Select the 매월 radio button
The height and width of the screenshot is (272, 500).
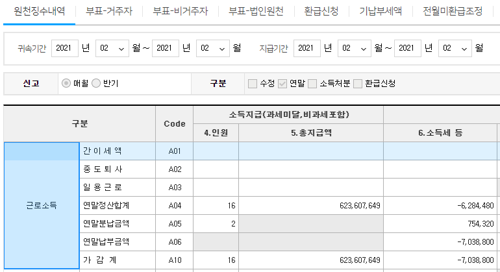click(x=66, y=83)
